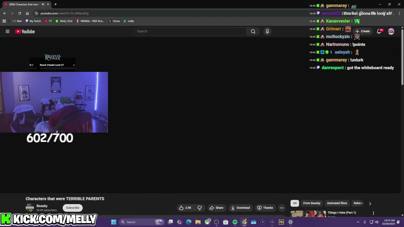This screenshot has width=404, height=227.
Task: Open the Windows Start menu
Action: pos(114,222)
